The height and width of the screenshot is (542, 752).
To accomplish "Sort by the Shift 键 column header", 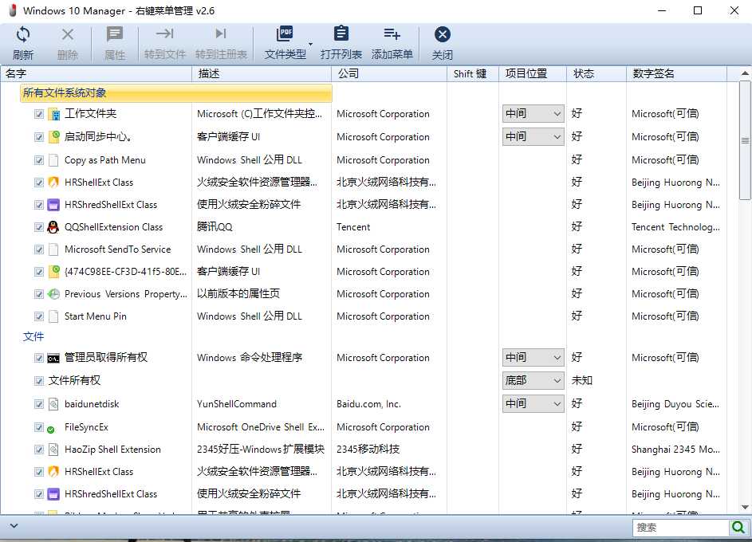I will click(x=473, y=73).
